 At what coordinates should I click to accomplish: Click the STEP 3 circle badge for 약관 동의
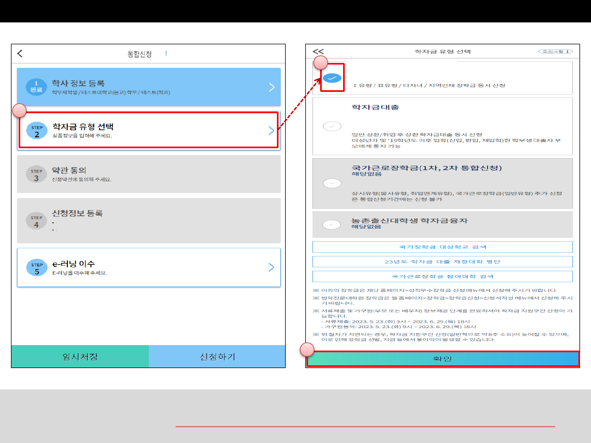pyautogui.click(x=36, y=174)
